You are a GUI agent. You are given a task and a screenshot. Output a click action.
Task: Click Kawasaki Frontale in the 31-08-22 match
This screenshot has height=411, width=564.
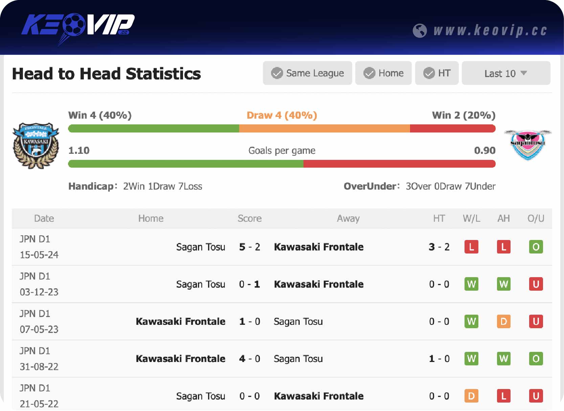coord(180,359)
